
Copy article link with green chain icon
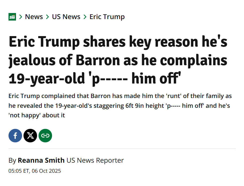pyautogui.click(x=45, y=136)
